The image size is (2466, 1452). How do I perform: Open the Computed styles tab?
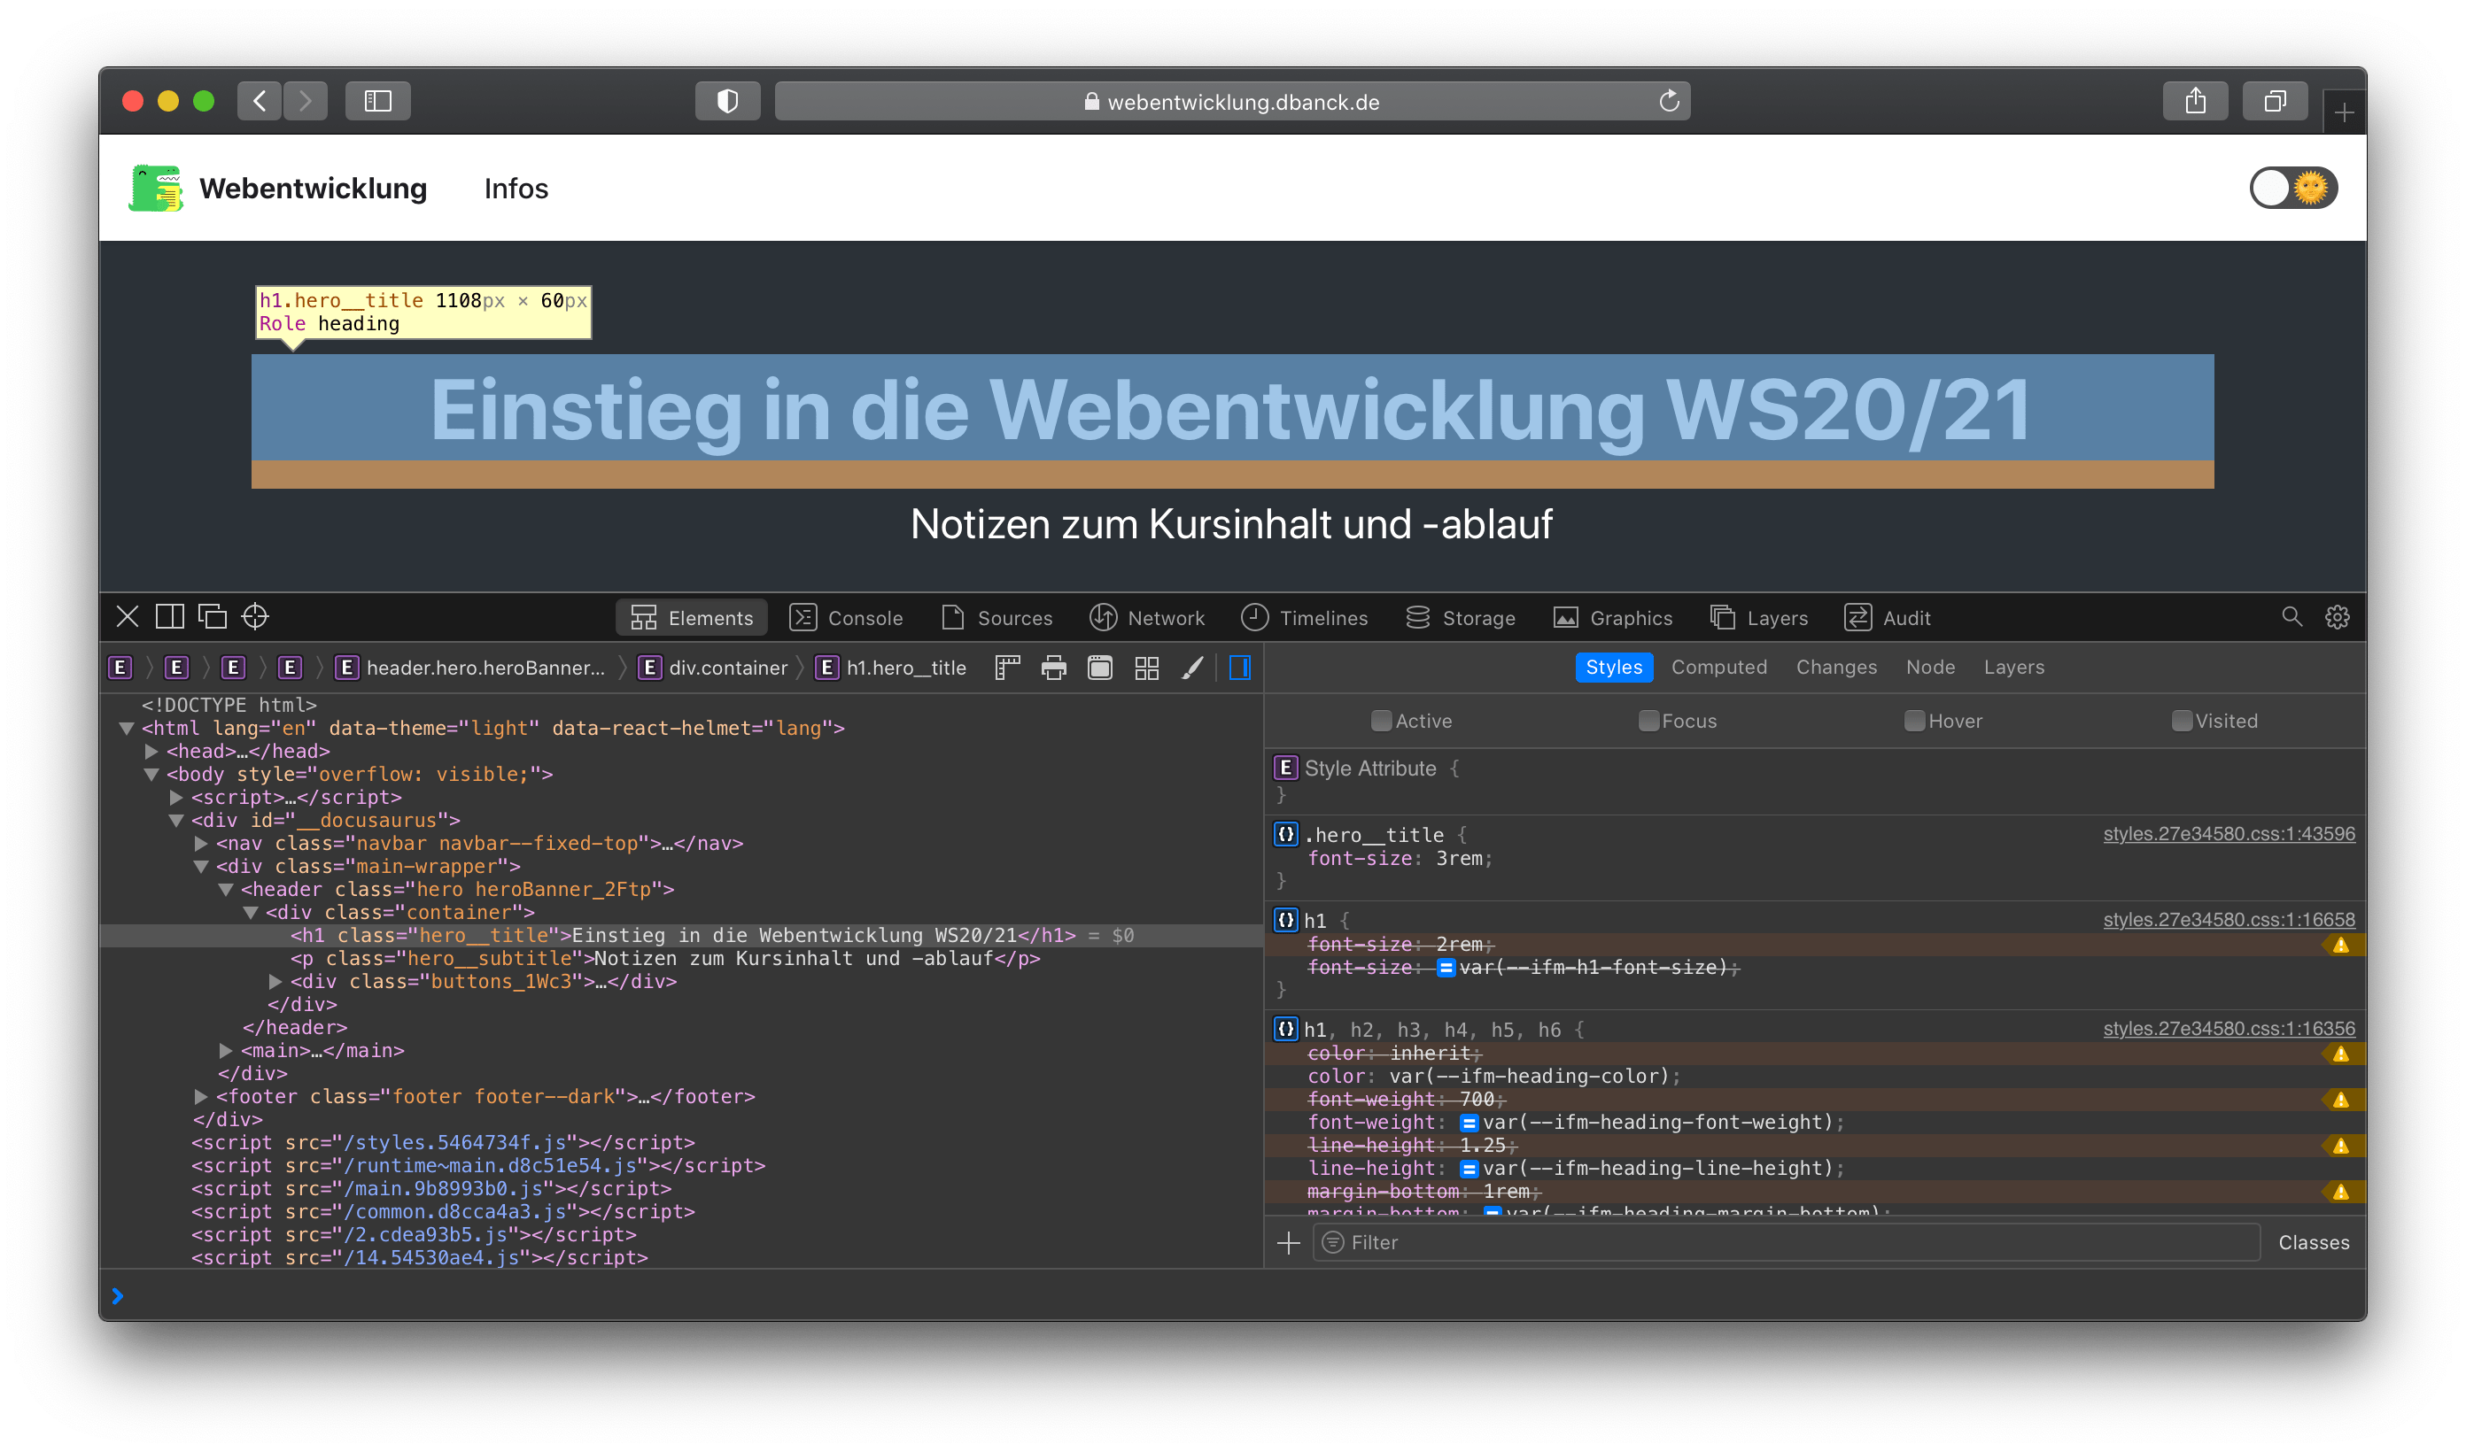click(1718, 668)
